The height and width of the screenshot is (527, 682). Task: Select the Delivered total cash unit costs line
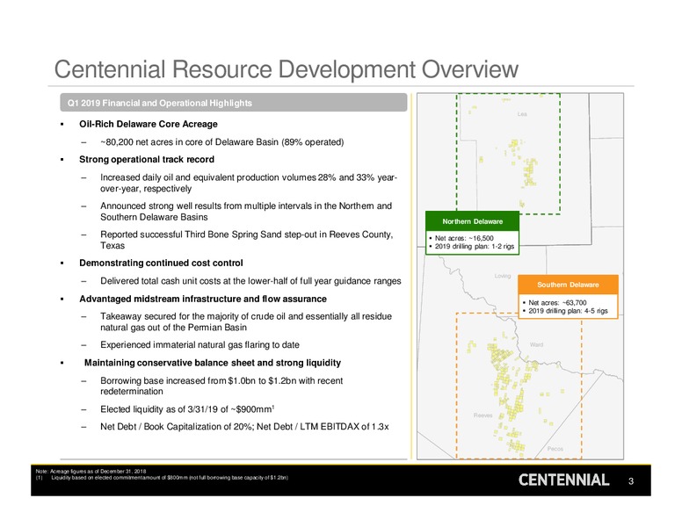coord(250,281)
